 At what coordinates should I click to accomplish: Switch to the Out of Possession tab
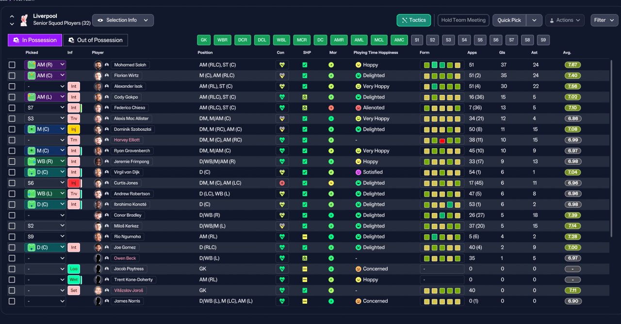96,40
